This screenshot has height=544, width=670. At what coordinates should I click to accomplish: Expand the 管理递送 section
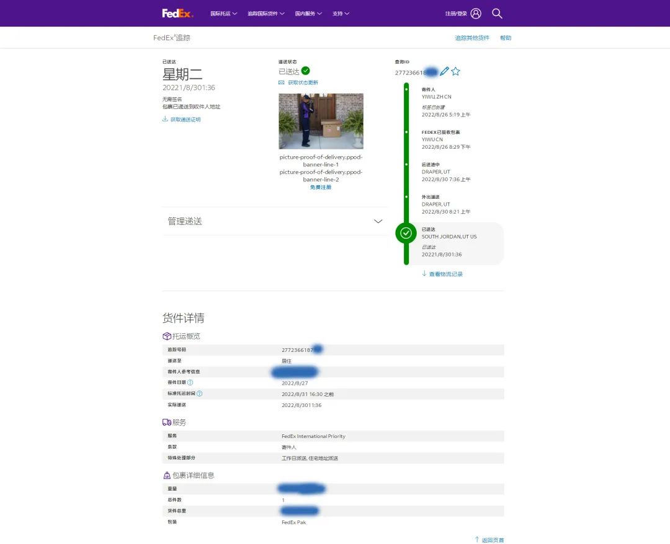[378, 221]
